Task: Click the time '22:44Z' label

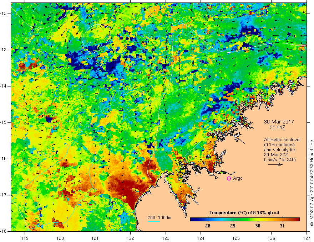Action: (277, 127)
